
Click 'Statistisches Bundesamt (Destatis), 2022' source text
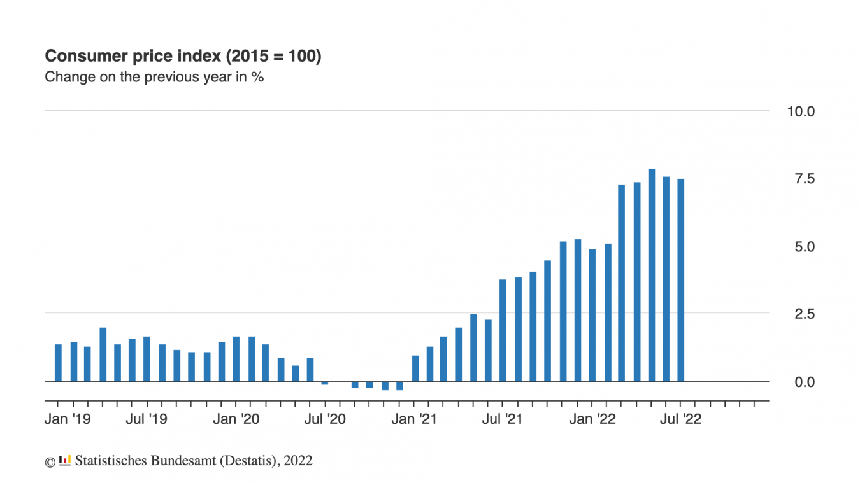(x=194, y=461)
